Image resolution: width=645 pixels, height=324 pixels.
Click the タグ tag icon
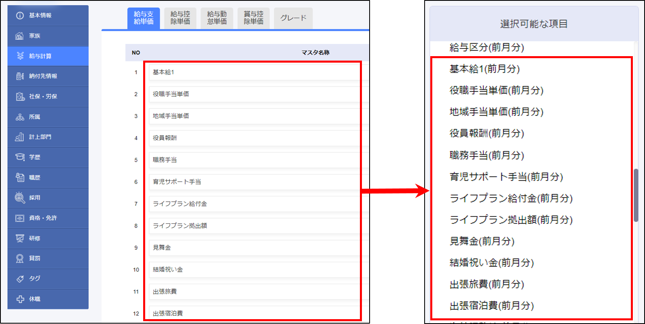(19, 279)
